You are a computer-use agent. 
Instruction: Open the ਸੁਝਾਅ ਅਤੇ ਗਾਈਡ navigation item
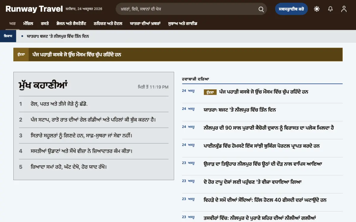coord(182,23)
